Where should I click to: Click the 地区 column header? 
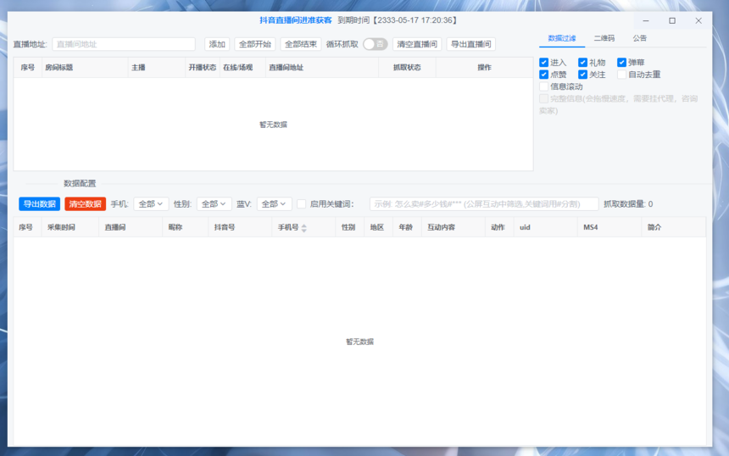tap(377, 227)
